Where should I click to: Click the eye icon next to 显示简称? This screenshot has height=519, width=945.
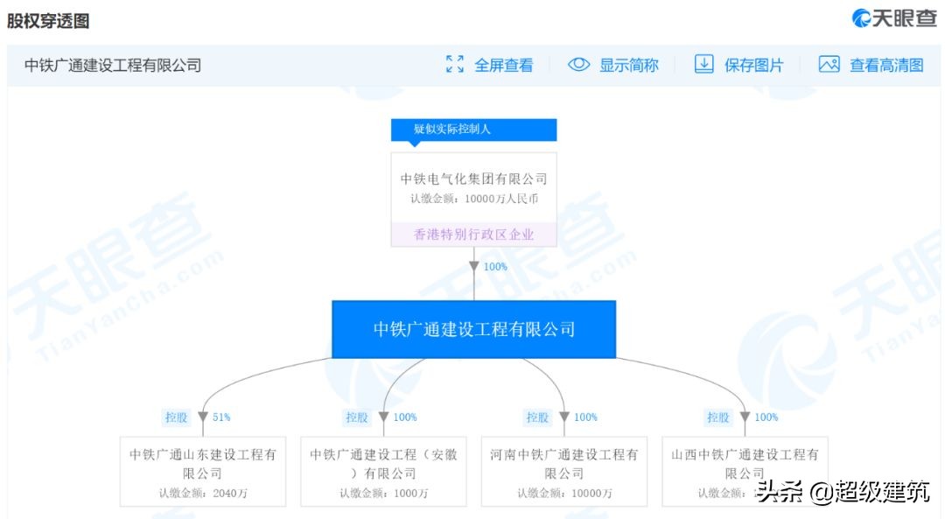[x=577, y=64]
